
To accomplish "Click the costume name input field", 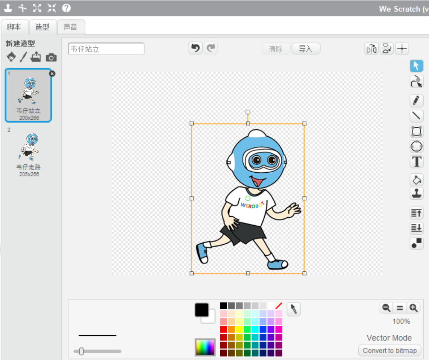I will click(x=106, y=49).
